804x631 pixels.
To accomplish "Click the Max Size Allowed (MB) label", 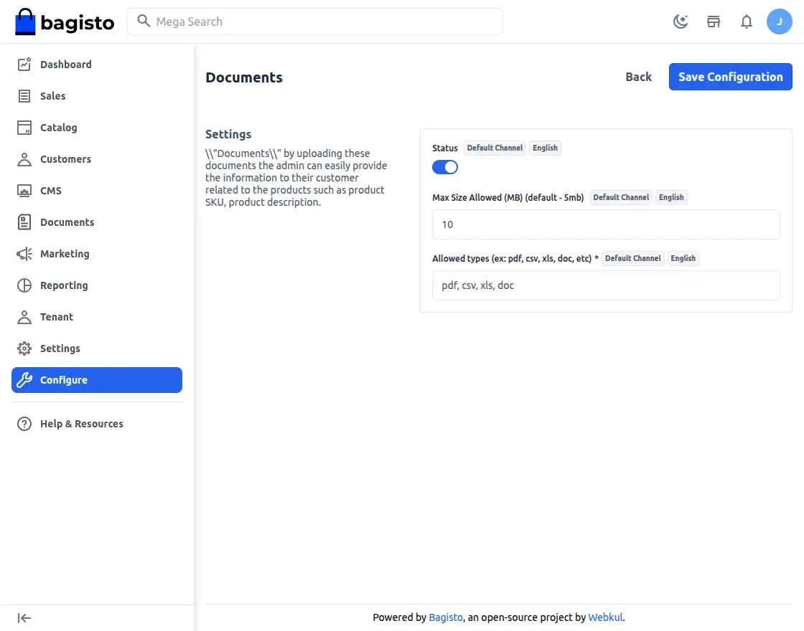I will pyautogui.click(x=508, y=198).
